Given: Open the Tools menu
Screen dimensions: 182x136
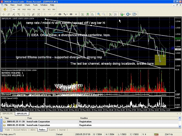Looking at the screenshot, I should click(35, 5).
